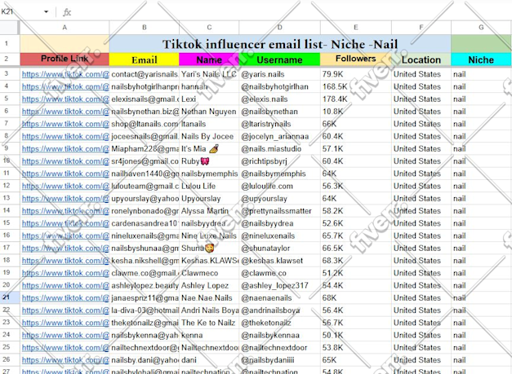Select name cell 'Nails By Jocee'

(x=209, y=137)
